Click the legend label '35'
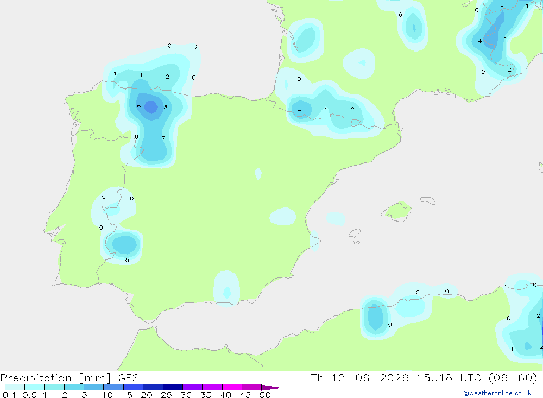 206,395
